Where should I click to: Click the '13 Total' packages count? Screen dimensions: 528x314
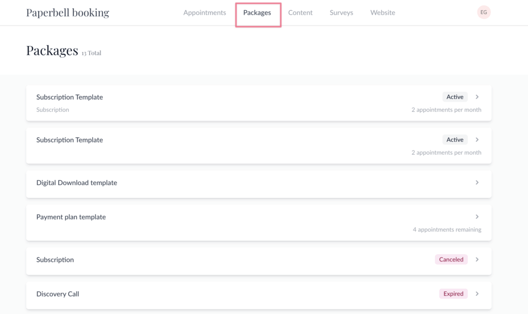(x=91, y=53)
